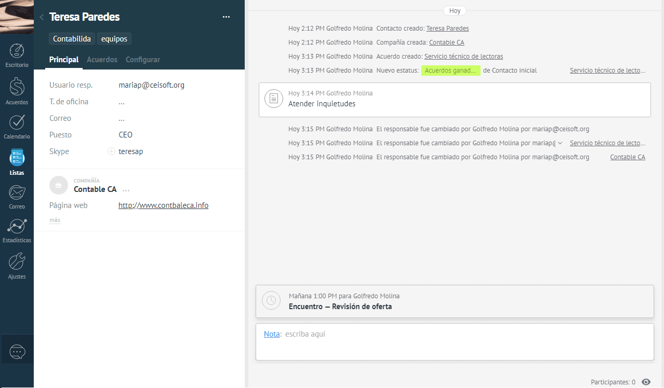
Task: Click the plus icon beside Skype teresap
Action: (x=111, y=151)
